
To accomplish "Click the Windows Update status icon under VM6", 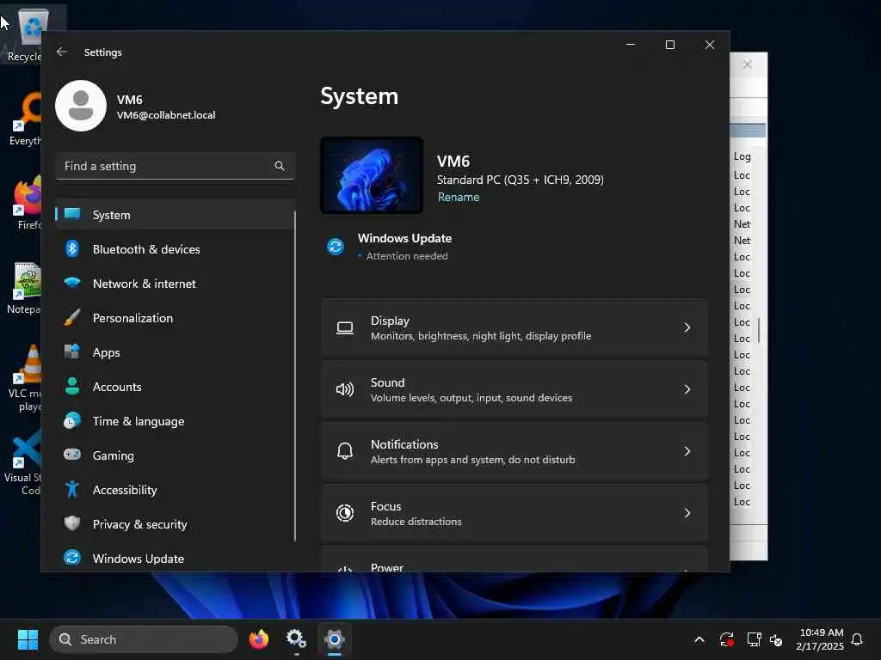I will [336, 247].
